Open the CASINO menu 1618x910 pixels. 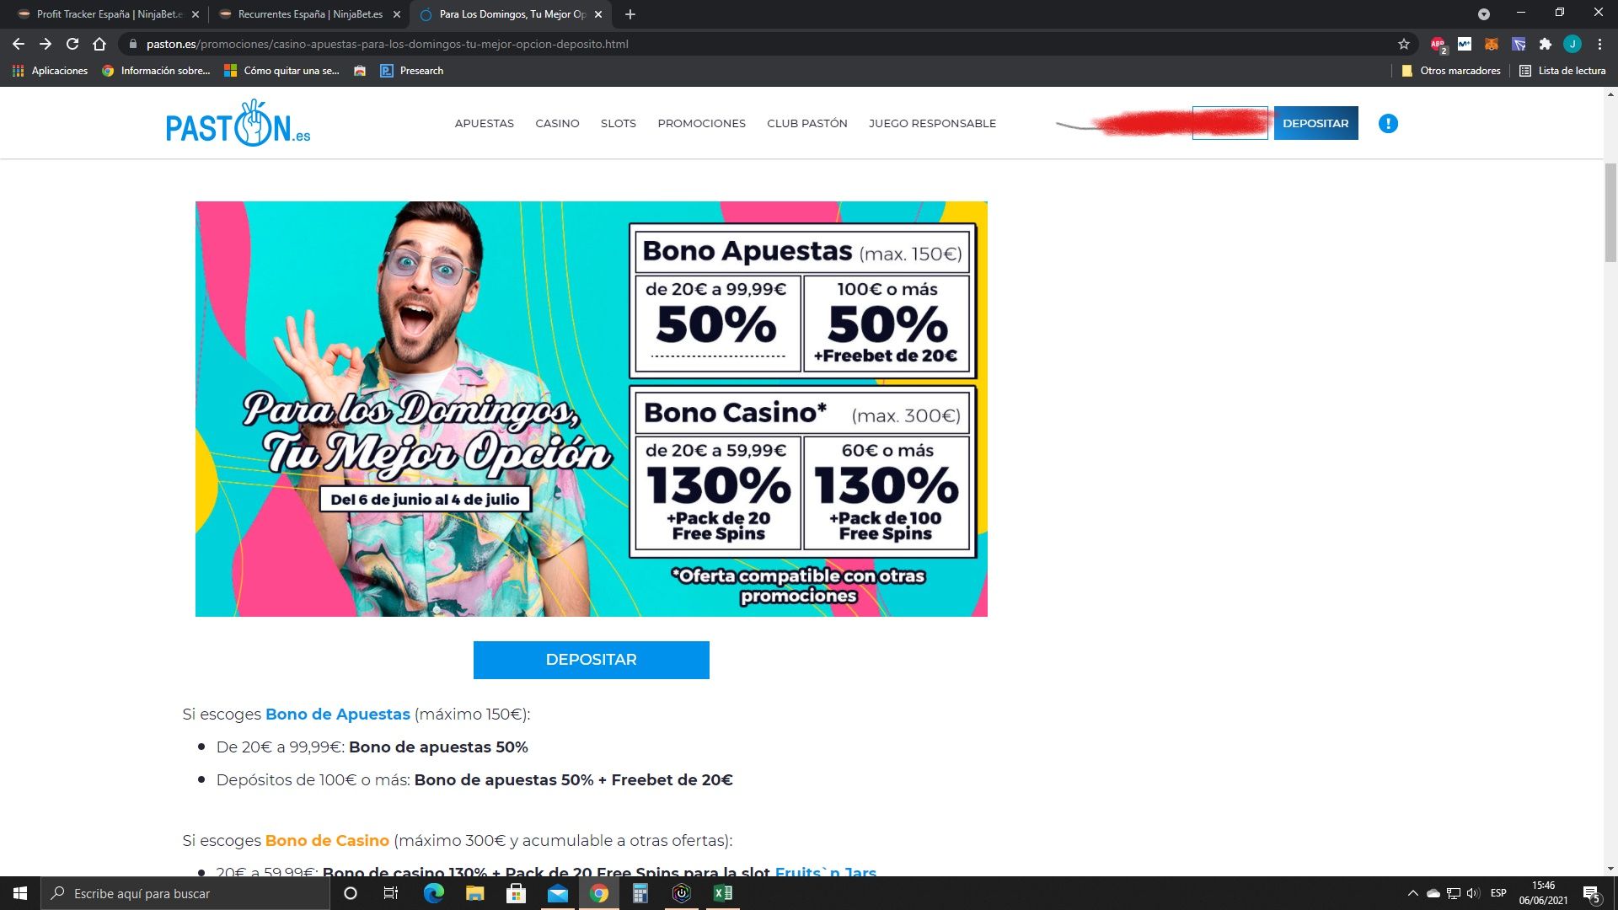point(557,124)
